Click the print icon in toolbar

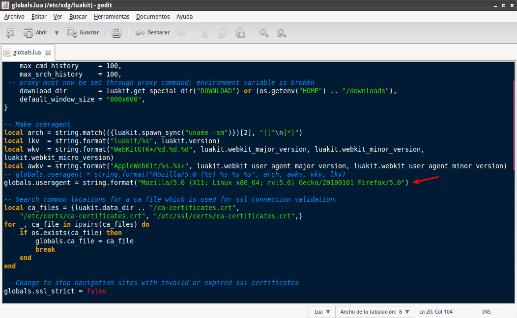click(x=116, y=33)
